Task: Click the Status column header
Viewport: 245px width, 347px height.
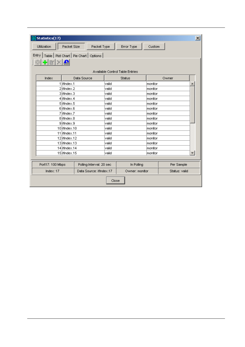Action: click(x=125, y=78)
